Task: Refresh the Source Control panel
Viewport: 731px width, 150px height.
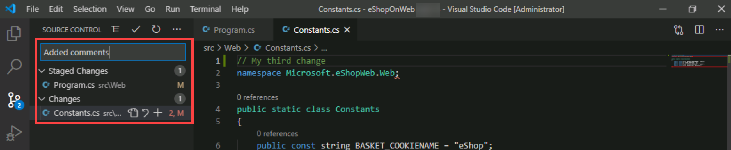Action: click(x=156, y=29)
